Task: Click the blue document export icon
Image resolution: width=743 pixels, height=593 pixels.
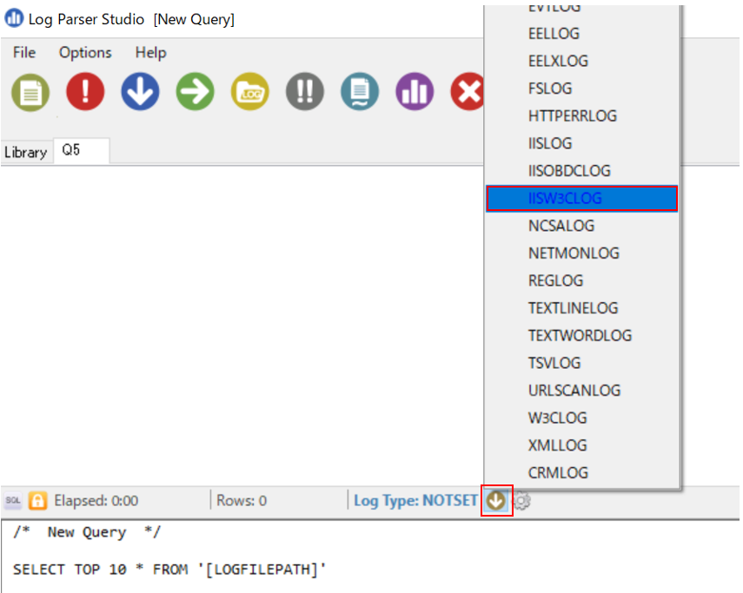Action: pos(360,91)
